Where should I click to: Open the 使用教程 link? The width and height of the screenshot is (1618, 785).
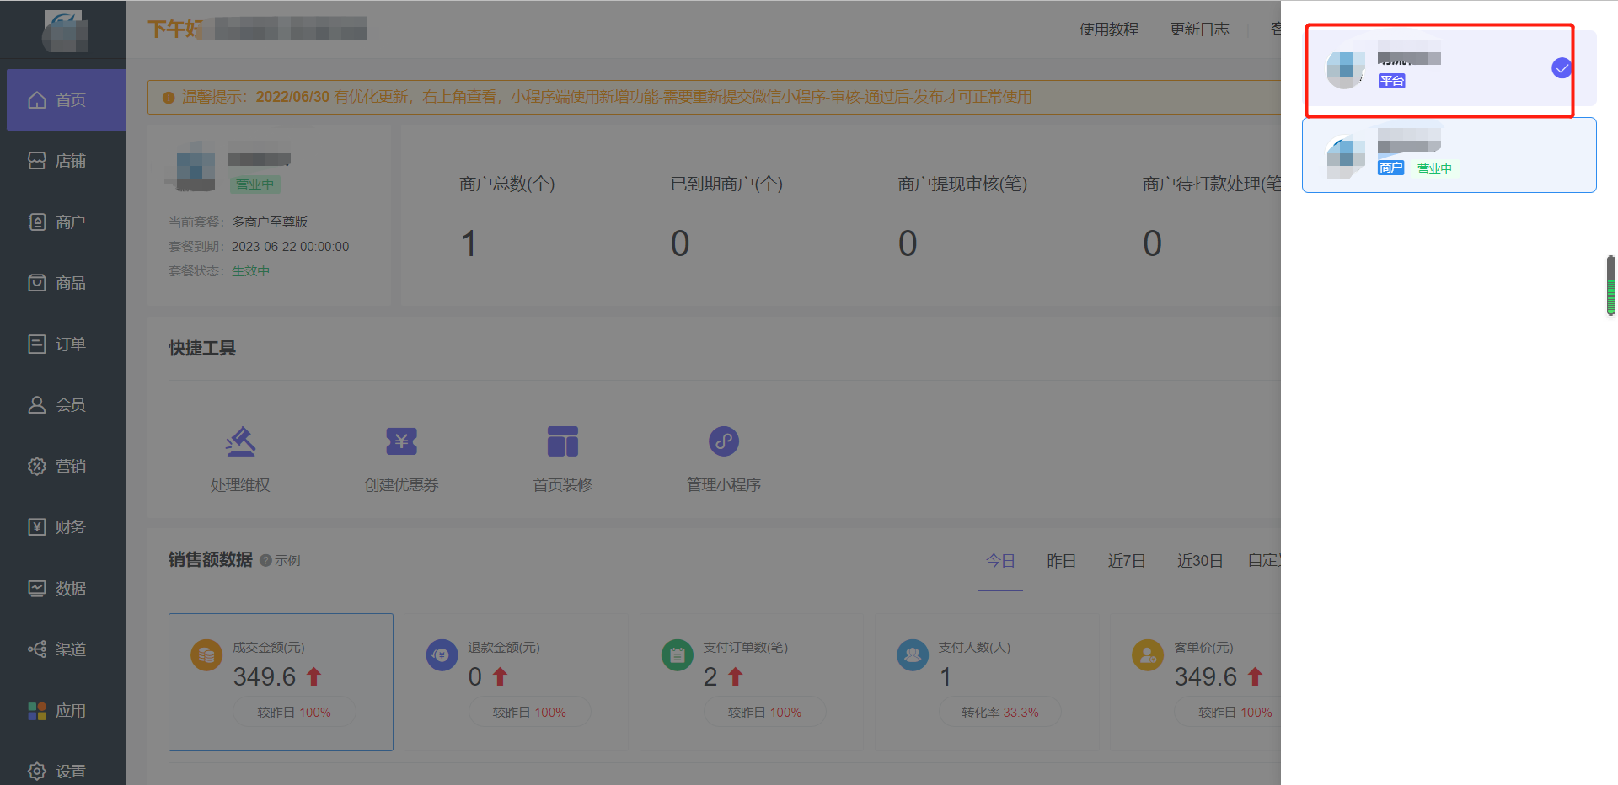coord(1109,29)
